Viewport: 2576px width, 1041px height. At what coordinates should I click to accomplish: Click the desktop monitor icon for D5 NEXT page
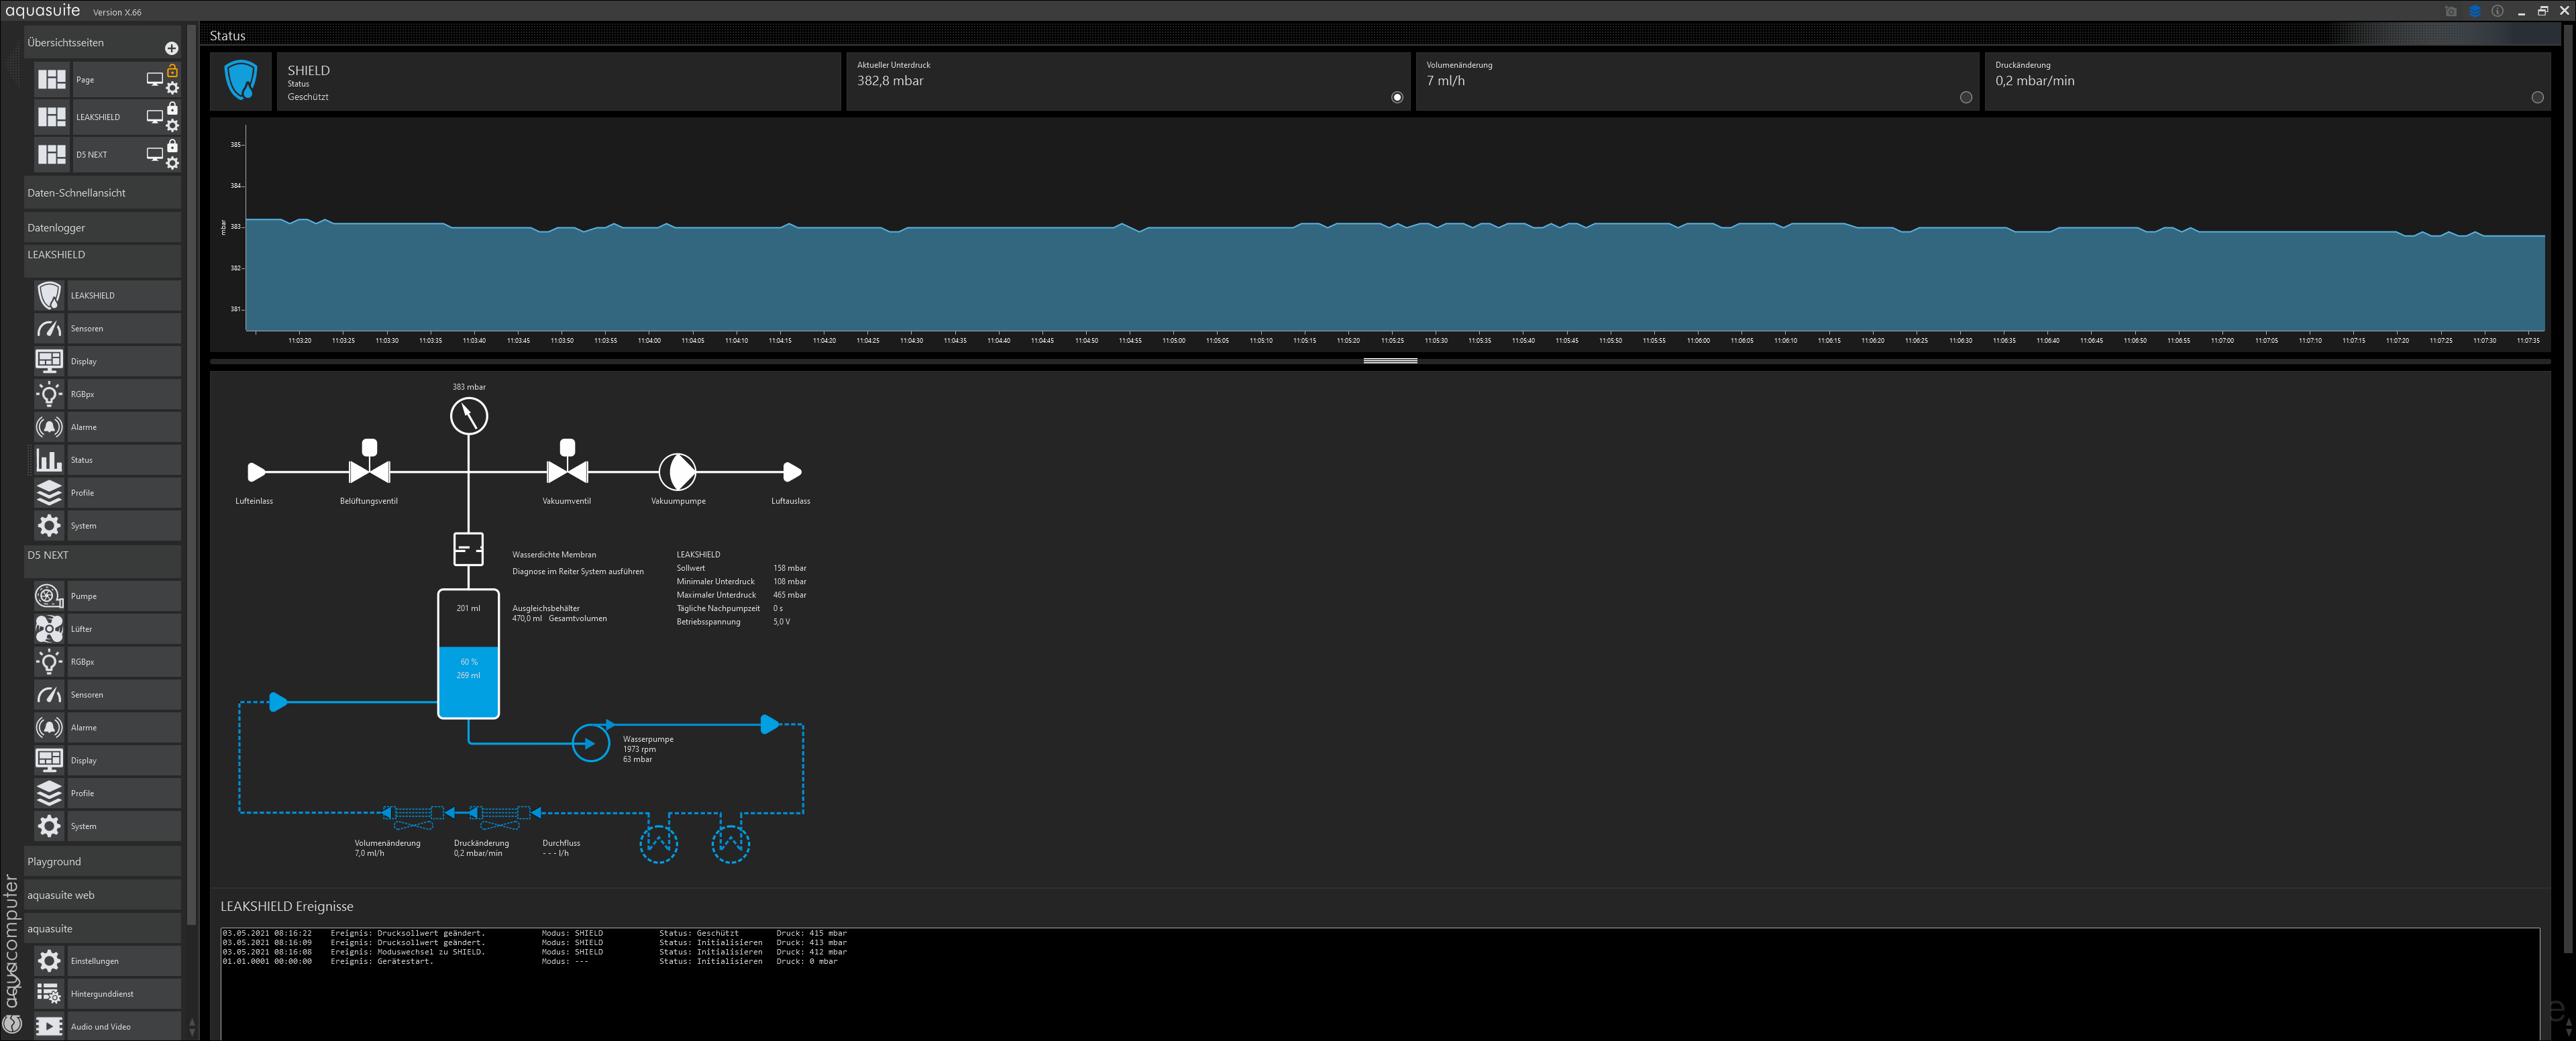[x=154, y=154]
